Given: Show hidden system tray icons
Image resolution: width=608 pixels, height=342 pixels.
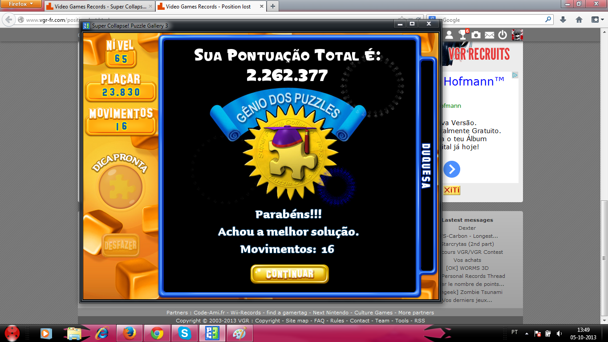Looking at the screenshot, I should coord(527,333).
